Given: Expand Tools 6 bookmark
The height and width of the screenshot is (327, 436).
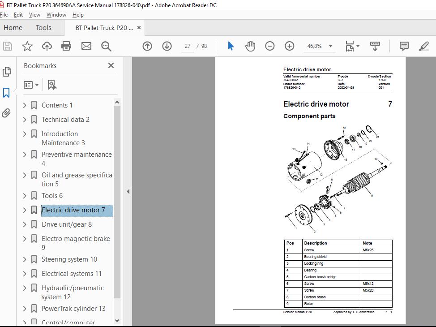Looking at the screenshot, I should pos(25,196).
